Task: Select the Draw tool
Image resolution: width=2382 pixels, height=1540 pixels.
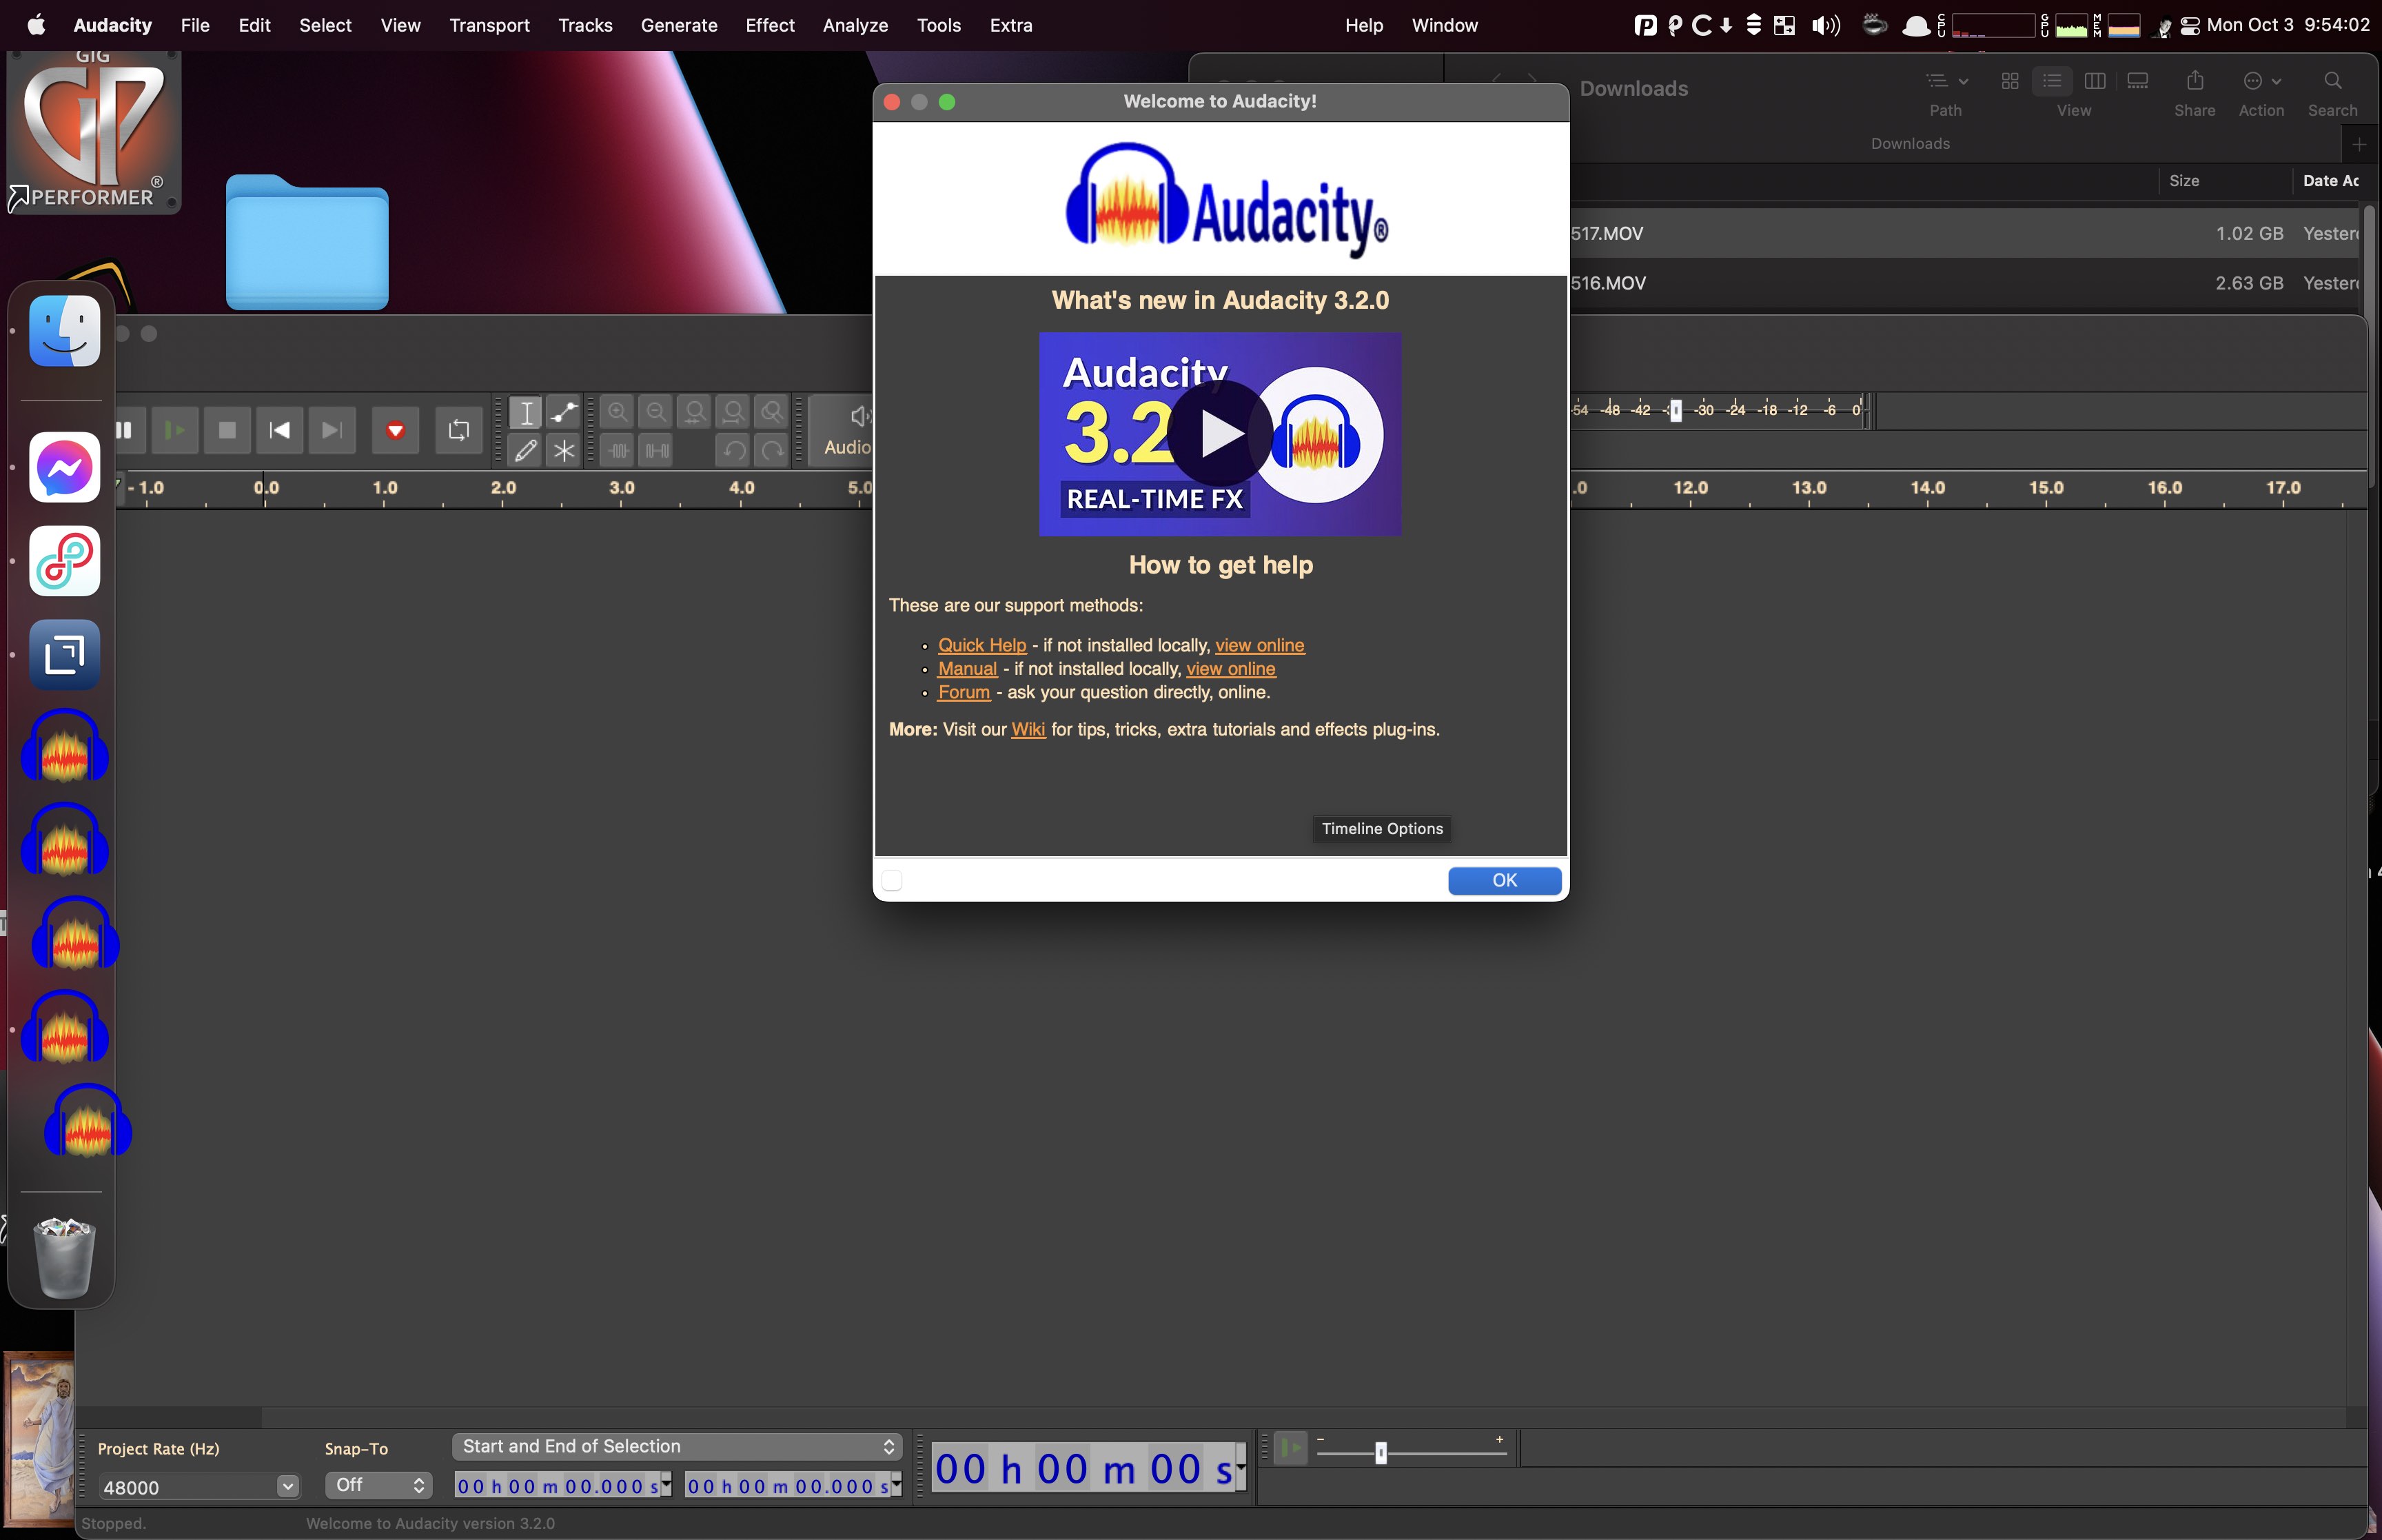Action: point(525,450)
